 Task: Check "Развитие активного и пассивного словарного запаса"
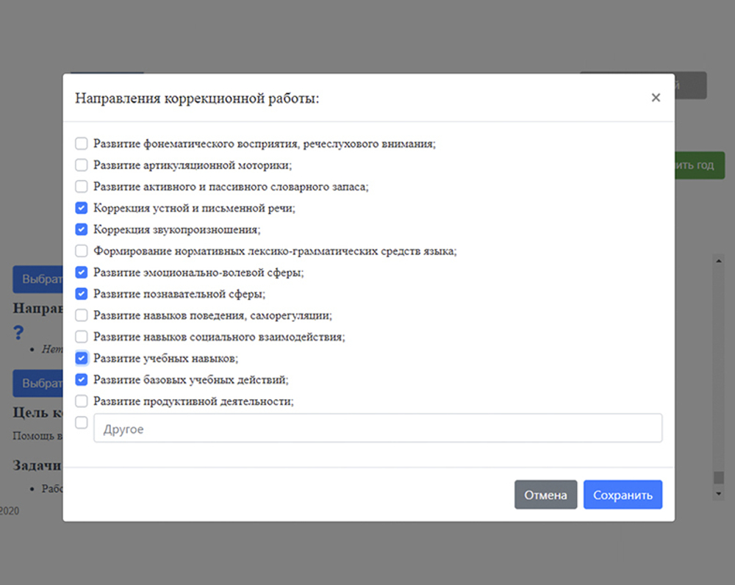81,186
